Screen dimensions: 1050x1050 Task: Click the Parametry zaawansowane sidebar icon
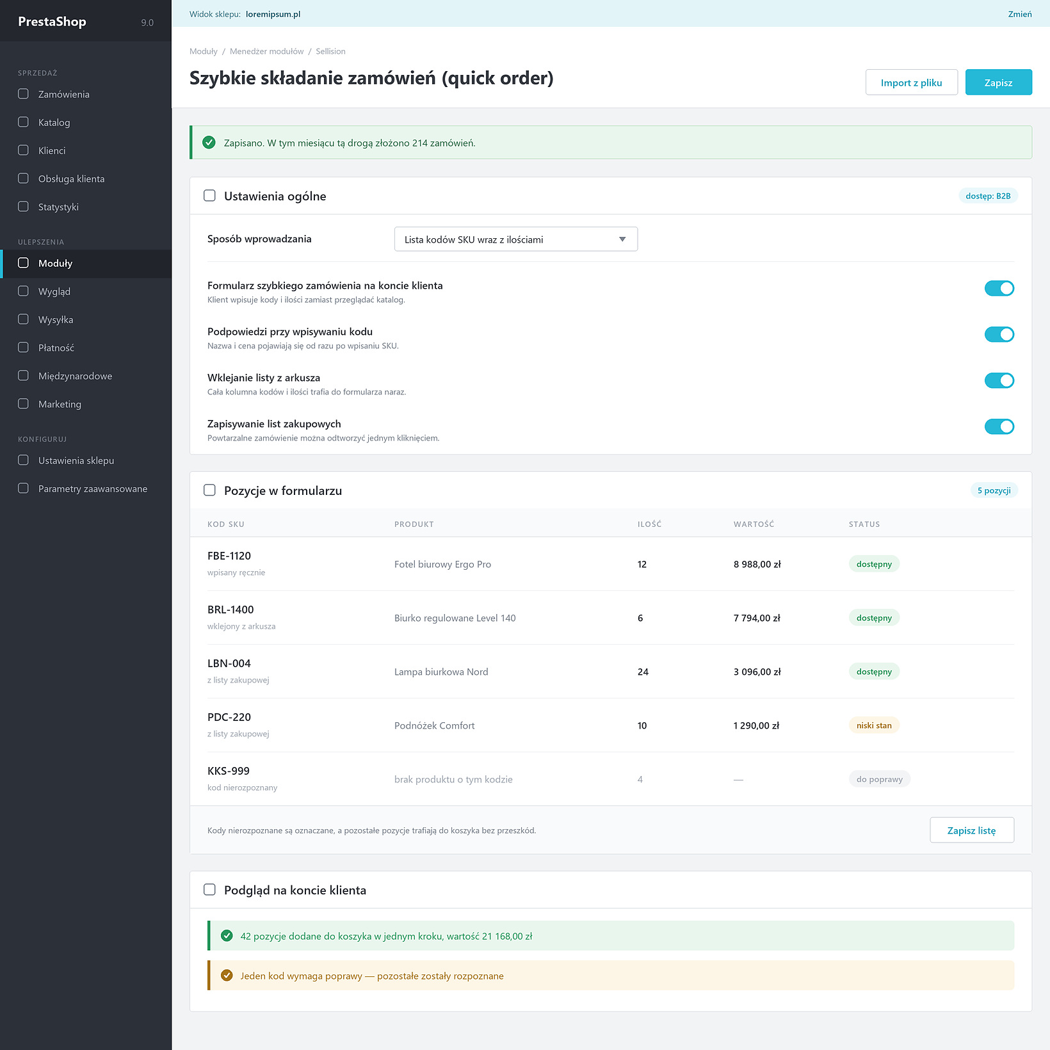point(23,489)
